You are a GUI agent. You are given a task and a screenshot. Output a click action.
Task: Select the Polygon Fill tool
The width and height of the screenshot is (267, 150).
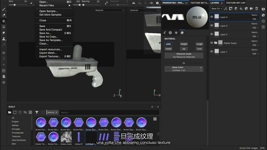pos(4,27)
